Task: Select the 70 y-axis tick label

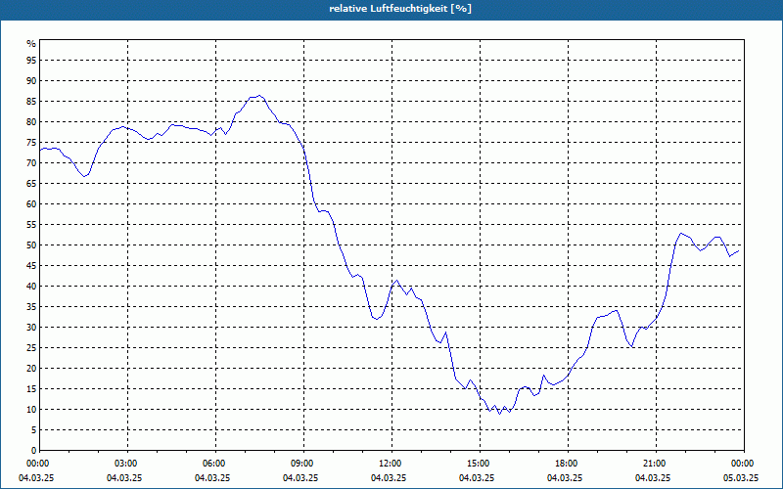Action: (x=31, y=163)
